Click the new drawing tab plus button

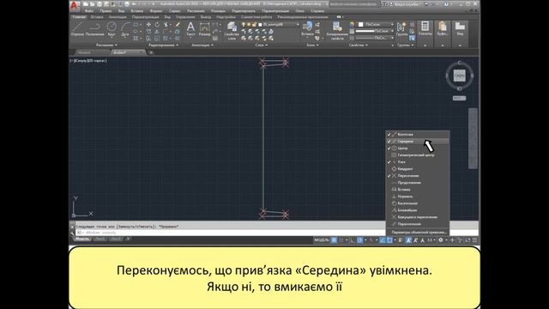[x=151, y=52]
